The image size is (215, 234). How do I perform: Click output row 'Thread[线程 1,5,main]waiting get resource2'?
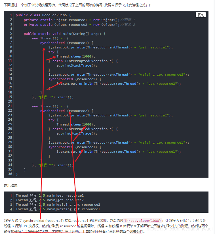(x=58, y=205)
